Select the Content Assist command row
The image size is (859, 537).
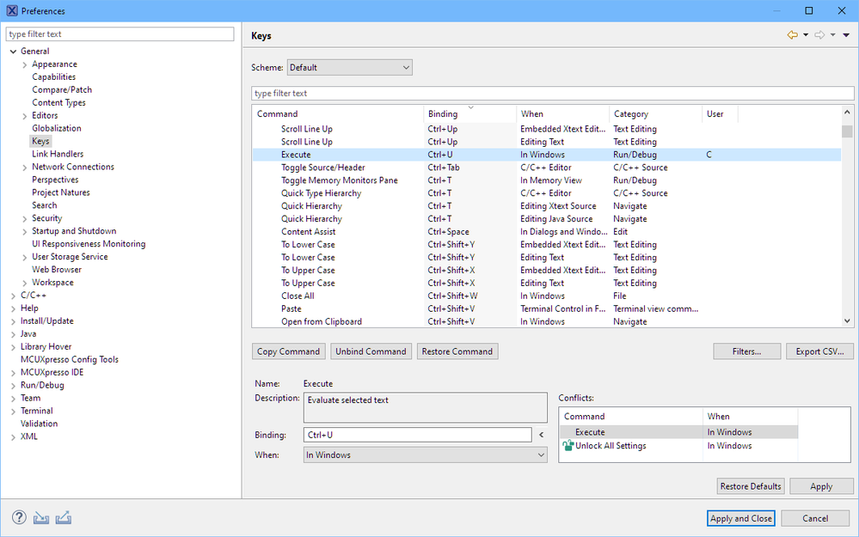pos(547,231)
